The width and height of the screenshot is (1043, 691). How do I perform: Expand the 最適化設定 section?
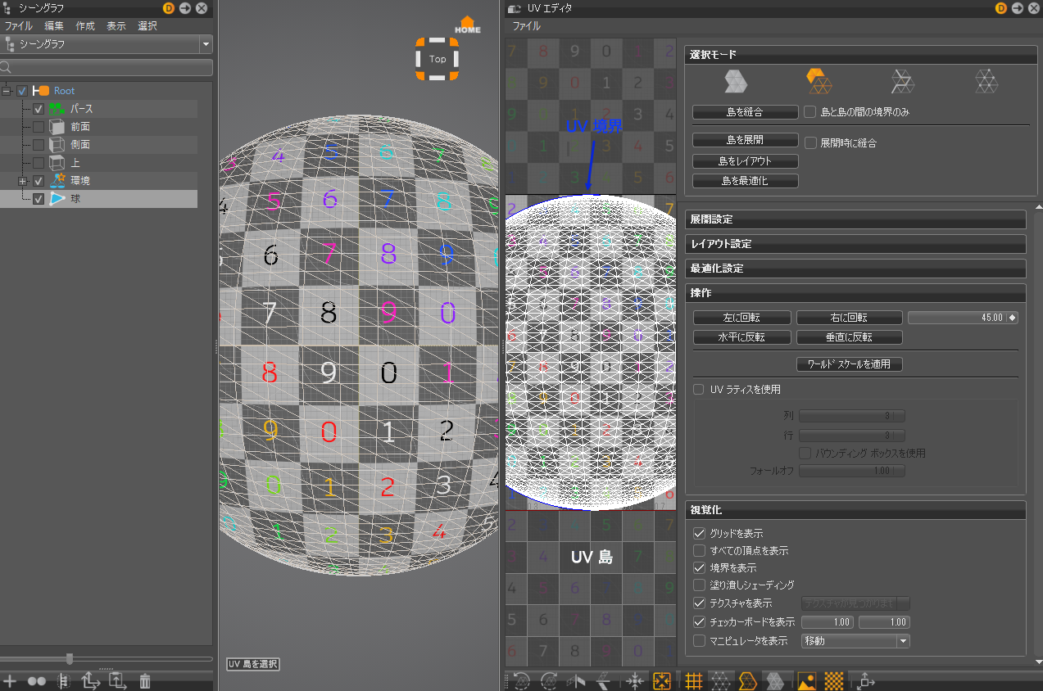pyautogui.click(x=855, y=269)
